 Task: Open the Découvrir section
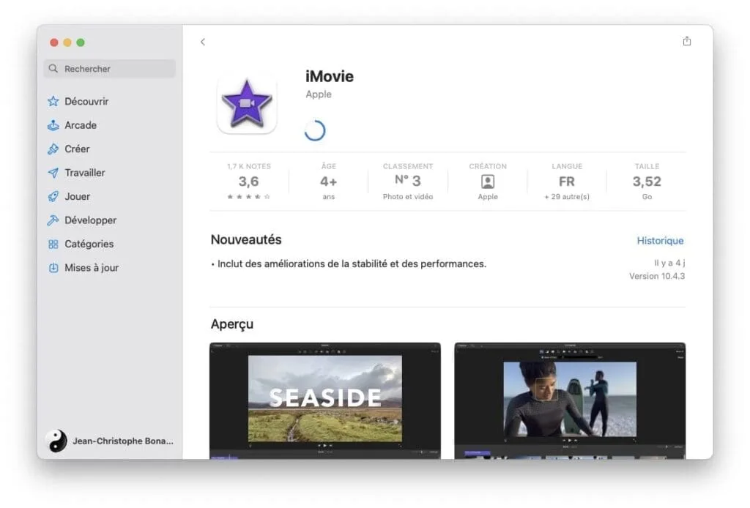pos(86,101)
